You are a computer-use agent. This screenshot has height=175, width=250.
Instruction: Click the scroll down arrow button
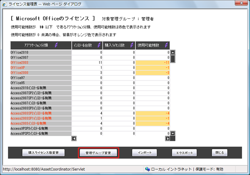[x=173, y=133]
